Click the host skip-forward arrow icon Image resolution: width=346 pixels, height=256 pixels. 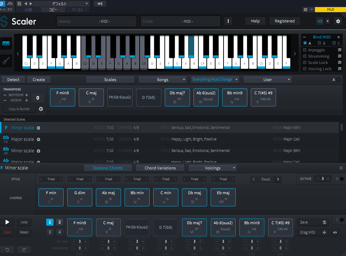tap(100, 3)
